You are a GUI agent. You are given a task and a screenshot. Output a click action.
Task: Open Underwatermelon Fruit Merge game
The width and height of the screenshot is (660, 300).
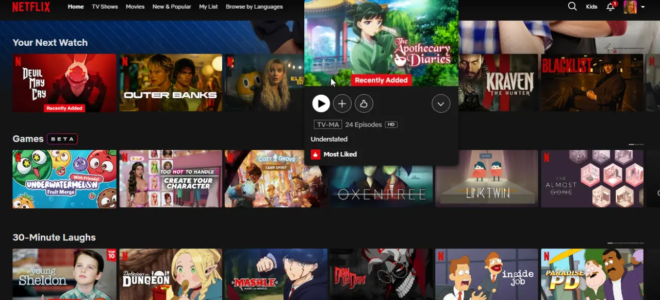(x=64, y=179)
